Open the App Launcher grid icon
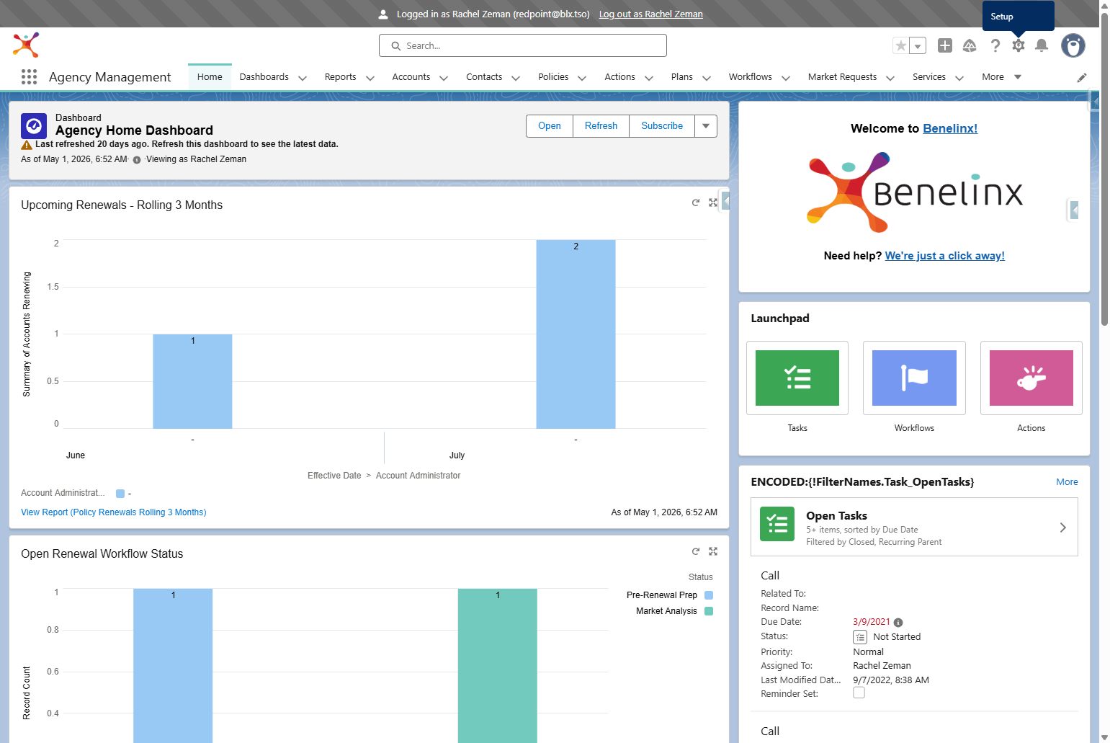 [29, 77]
